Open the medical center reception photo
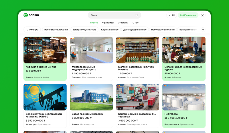The image size is (229, 133). coord(91,50)
